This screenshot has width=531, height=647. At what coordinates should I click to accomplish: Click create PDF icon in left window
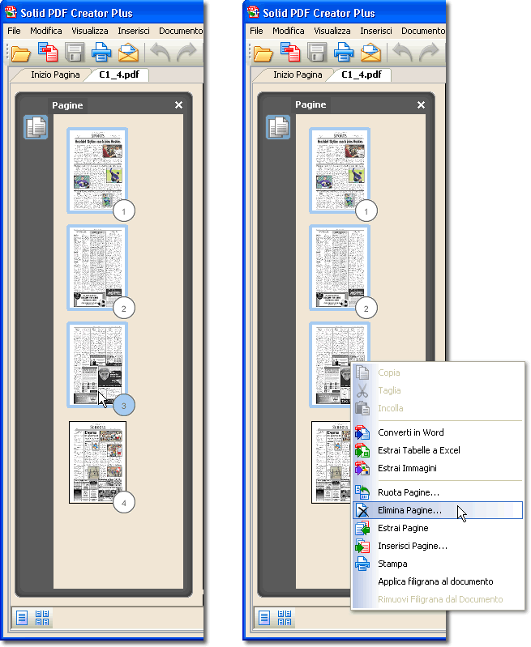(x=48, y=52)
